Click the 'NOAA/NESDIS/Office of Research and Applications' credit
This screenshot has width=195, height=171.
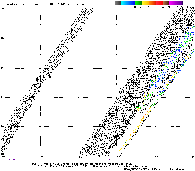155,169
